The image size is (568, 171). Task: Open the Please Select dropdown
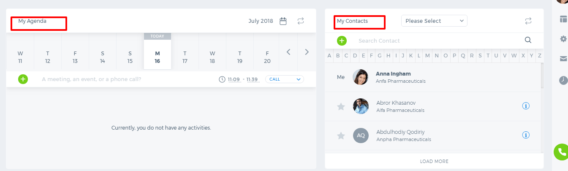(x=434, y=21)
